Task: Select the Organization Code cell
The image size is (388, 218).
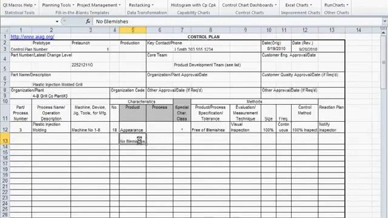Action: coord(128,90)
